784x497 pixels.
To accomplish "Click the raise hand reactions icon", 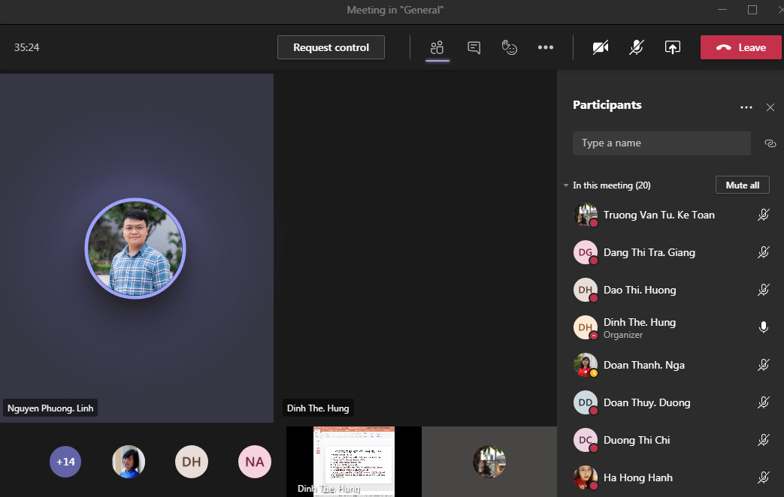I will pos(510,47).
